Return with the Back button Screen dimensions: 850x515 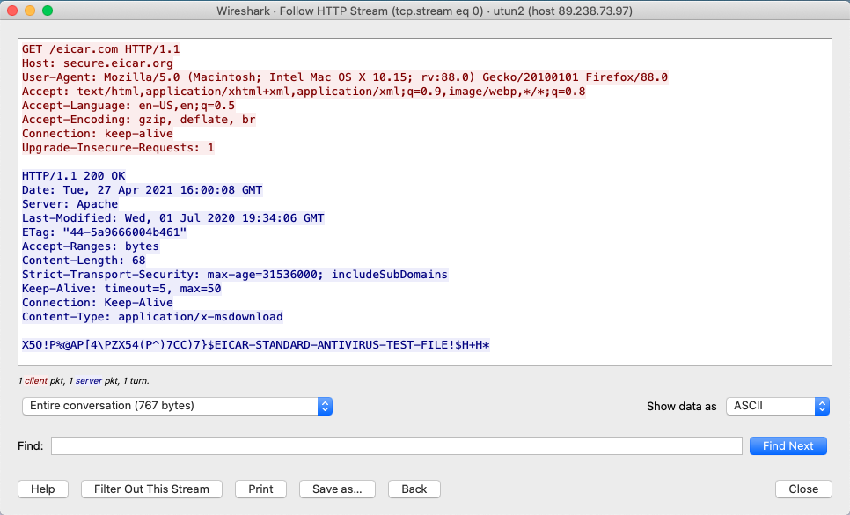click(414, 489)
